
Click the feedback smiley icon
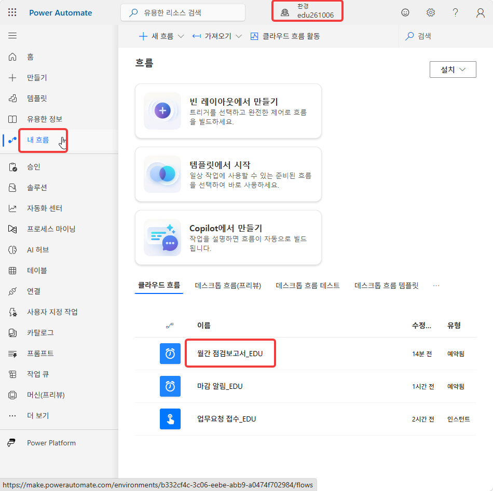coord(405,12)
